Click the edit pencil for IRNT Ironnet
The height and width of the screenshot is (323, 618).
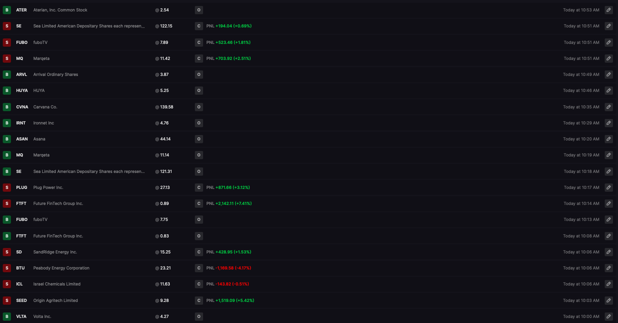tap(608, 123)
